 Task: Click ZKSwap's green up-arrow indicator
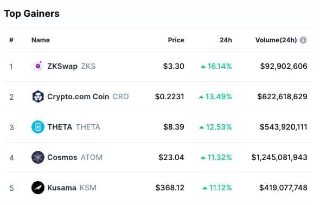coord(203,67)
